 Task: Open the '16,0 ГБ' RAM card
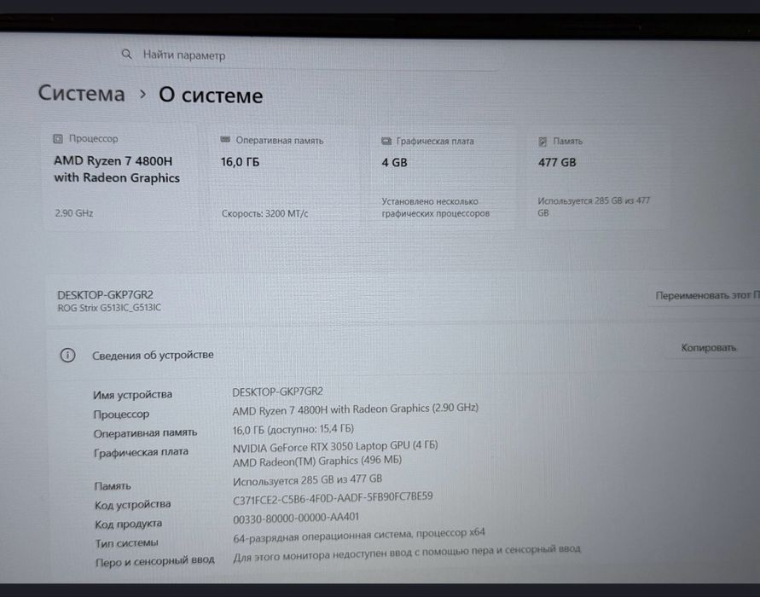[287, 177]
